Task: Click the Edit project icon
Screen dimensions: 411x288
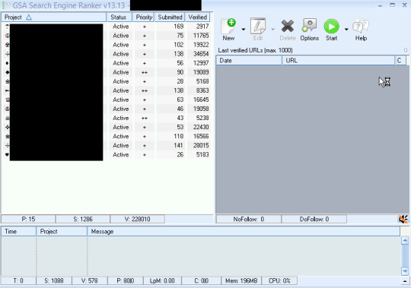Action: pos(258,26)
